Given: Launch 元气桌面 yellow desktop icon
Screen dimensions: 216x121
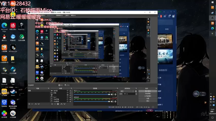Looking at the screenshot, I should (x=4, y=92).
